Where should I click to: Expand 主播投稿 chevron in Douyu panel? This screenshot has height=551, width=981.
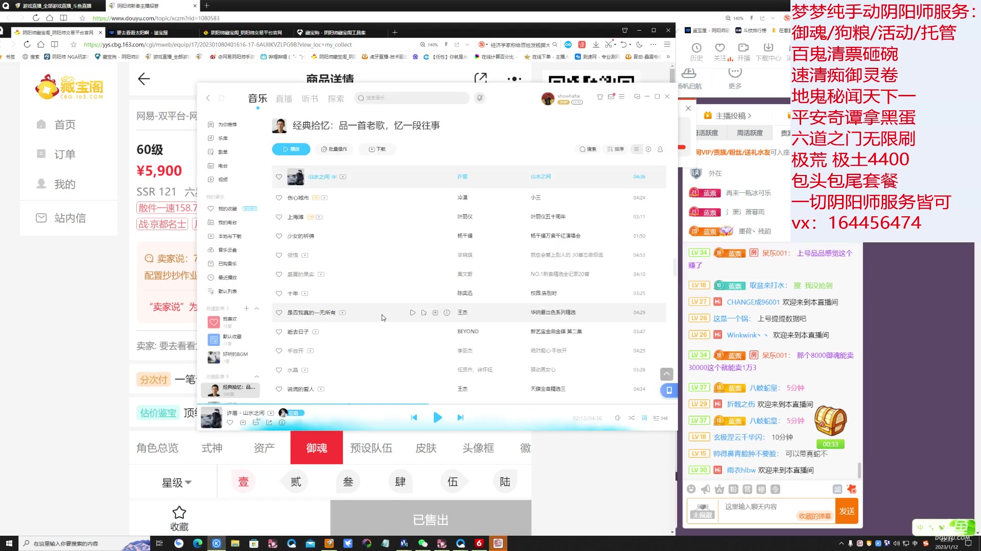[750, 116]
